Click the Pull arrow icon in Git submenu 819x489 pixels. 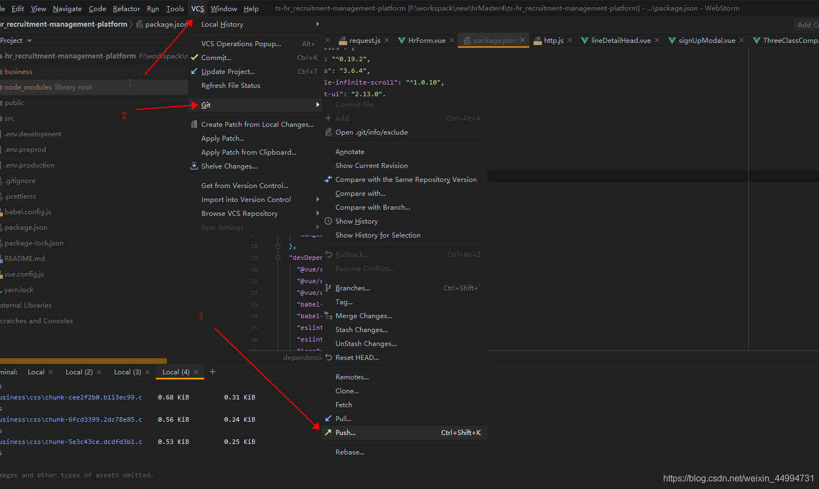click(328, 418)
